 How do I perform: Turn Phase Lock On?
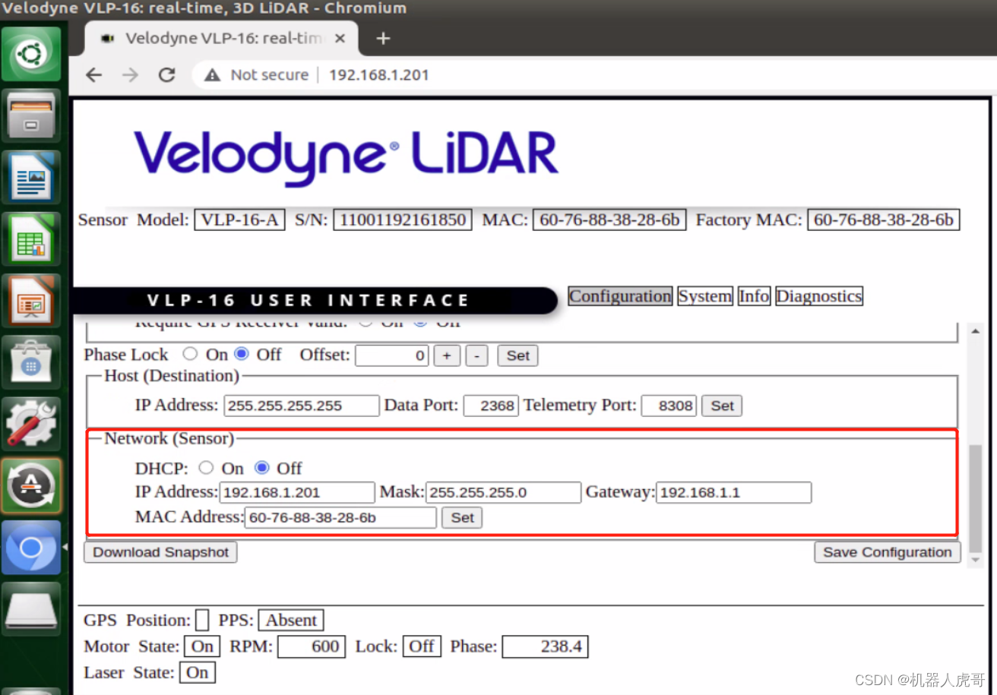[x=190, y=354]
